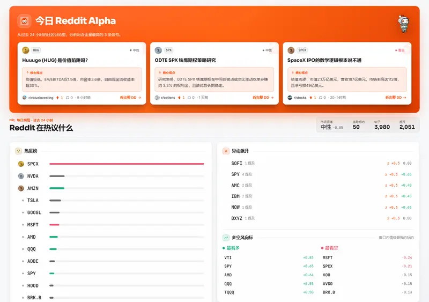Select the SPCX heat bar in ranking
This screenshot has width=429, height=302.
coord(127,164)
